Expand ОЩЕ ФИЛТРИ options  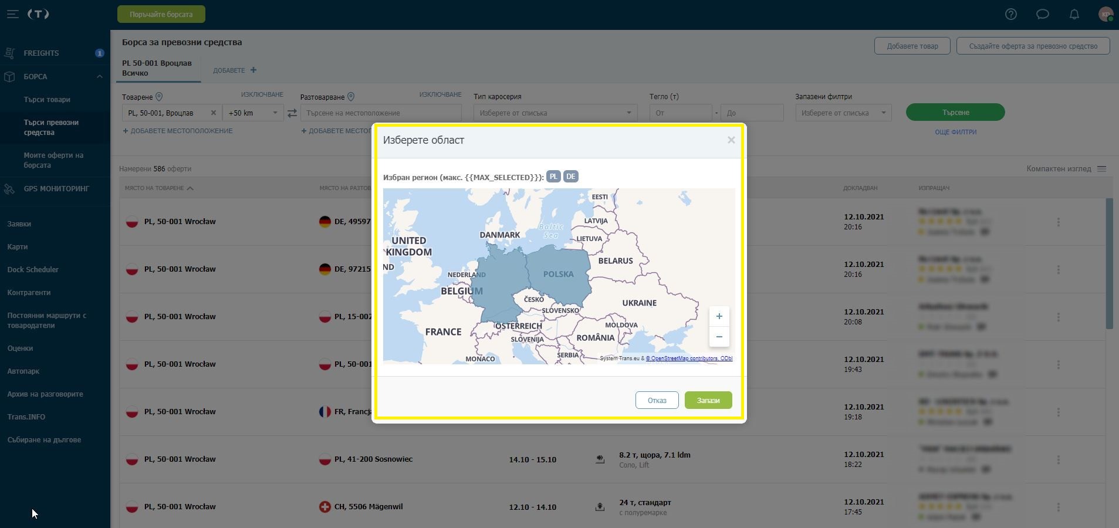(x=955, y=132)
